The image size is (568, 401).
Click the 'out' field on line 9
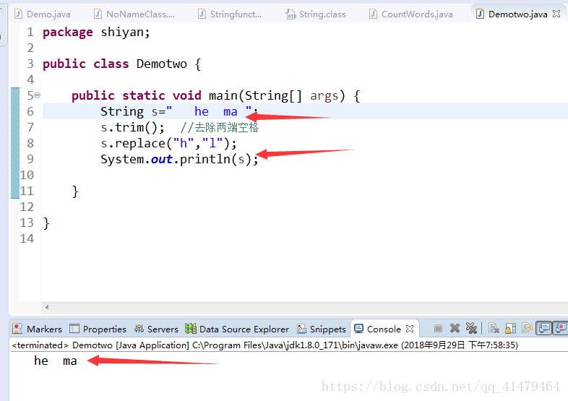pyautogui.click(x=162, y=160)
